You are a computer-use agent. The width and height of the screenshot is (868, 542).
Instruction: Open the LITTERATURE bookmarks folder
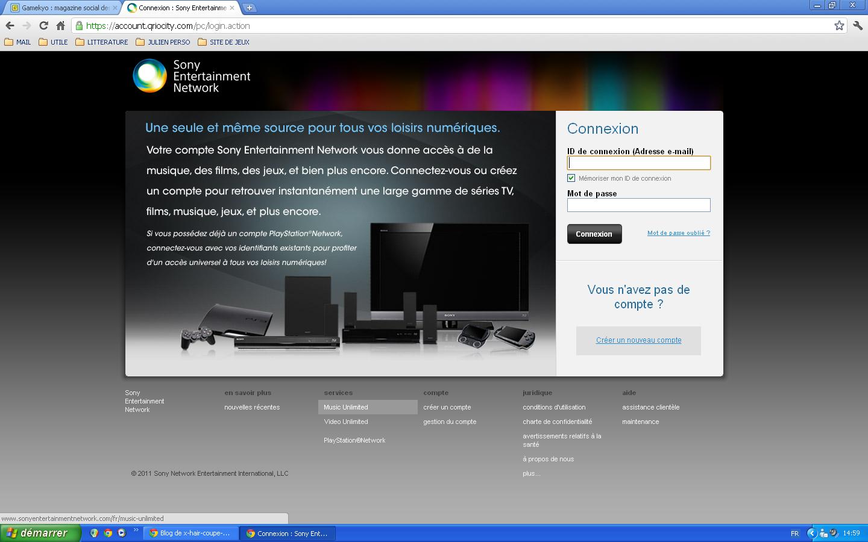pyautogui.click(x=102, y=42)
